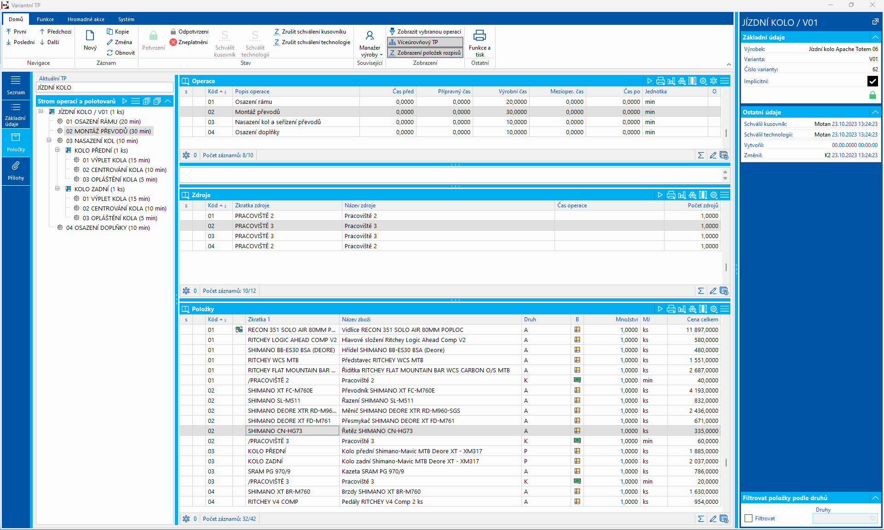
Task: Collapse the Ostatní údaje section
Action: tap(875, 112)
